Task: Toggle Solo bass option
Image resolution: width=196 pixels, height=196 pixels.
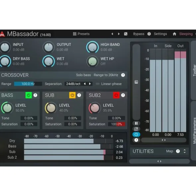Action: (83, 75)
